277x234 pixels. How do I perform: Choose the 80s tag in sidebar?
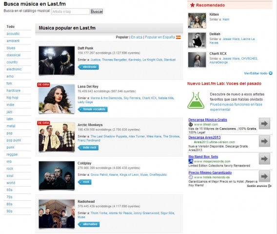(9, 204)
